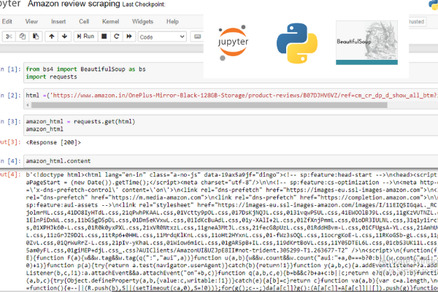The height and width of the screenshot is (292, 438).
Task: Copy selected cells icon
Action: (23, 36)
